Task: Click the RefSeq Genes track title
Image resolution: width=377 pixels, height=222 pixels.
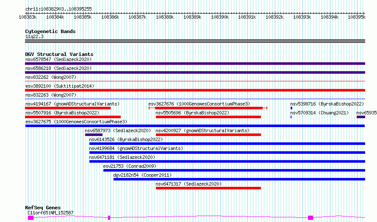Action: tap(43, 208)
